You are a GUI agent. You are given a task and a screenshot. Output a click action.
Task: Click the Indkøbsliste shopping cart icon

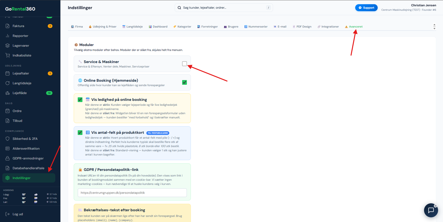point(7,56)
